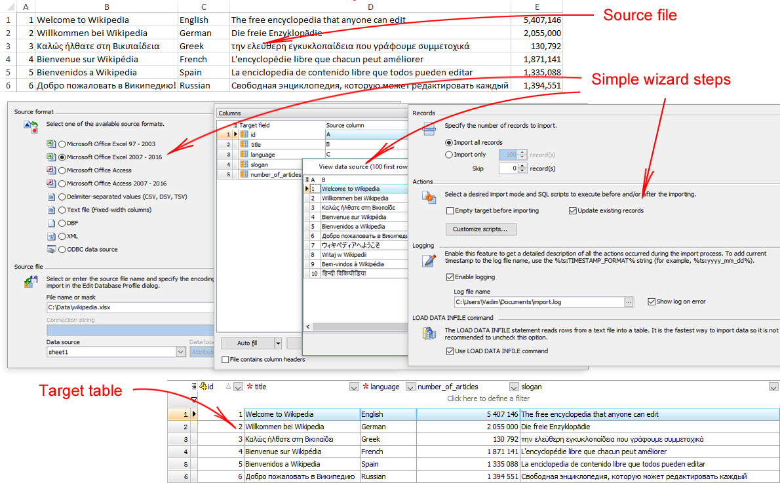
Task: Click the LOAD DATA INFILE section icon
Action: point(428,332)
